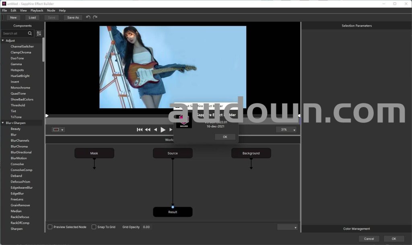Toggle the Snap To Grid checkbox

tap(94, 227)
